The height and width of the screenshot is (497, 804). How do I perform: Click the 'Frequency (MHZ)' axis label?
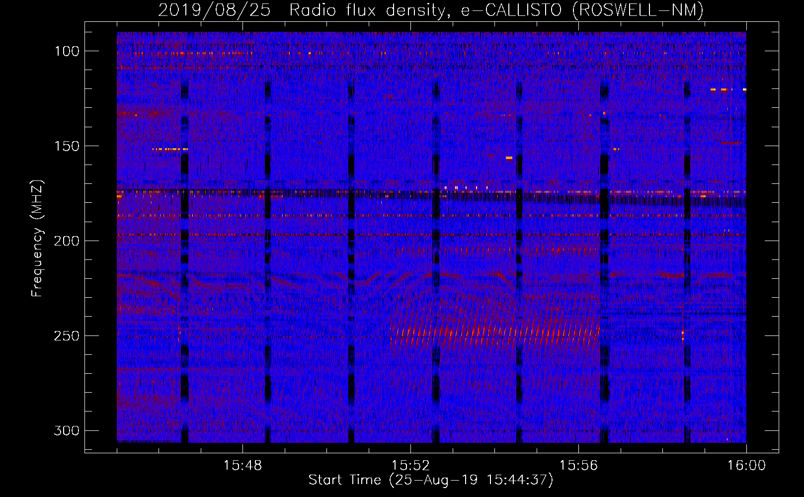coord(37,239)
